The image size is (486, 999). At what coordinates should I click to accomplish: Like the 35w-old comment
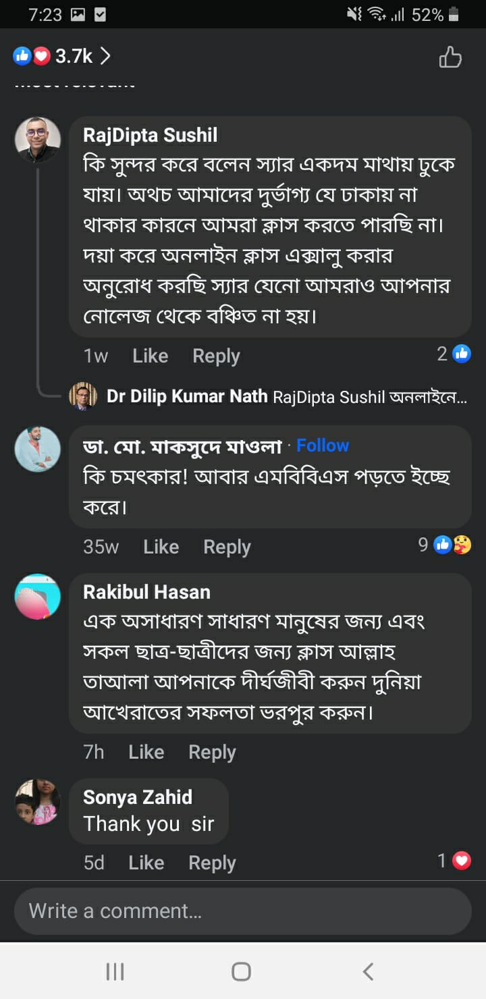click(161, 547)
